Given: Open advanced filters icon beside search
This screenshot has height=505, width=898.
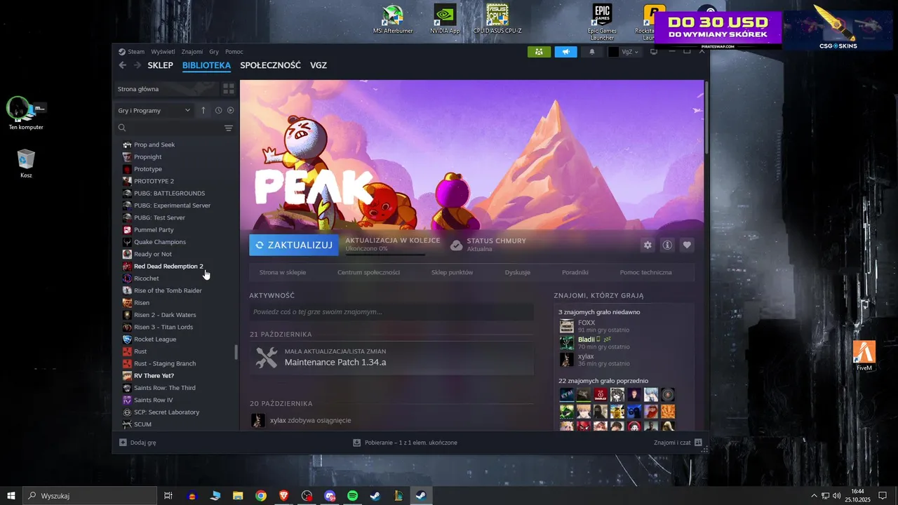Looking at the screenshot, I should [229, 128].
